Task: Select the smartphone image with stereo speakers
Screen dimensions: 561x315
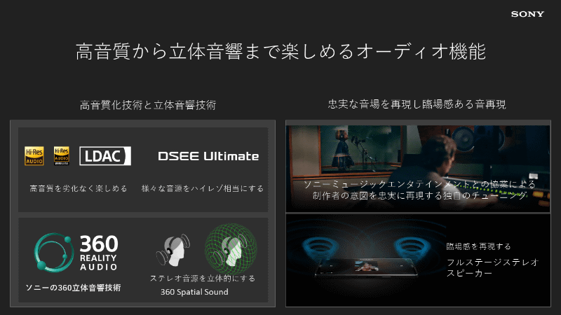Action: [367, 267]
